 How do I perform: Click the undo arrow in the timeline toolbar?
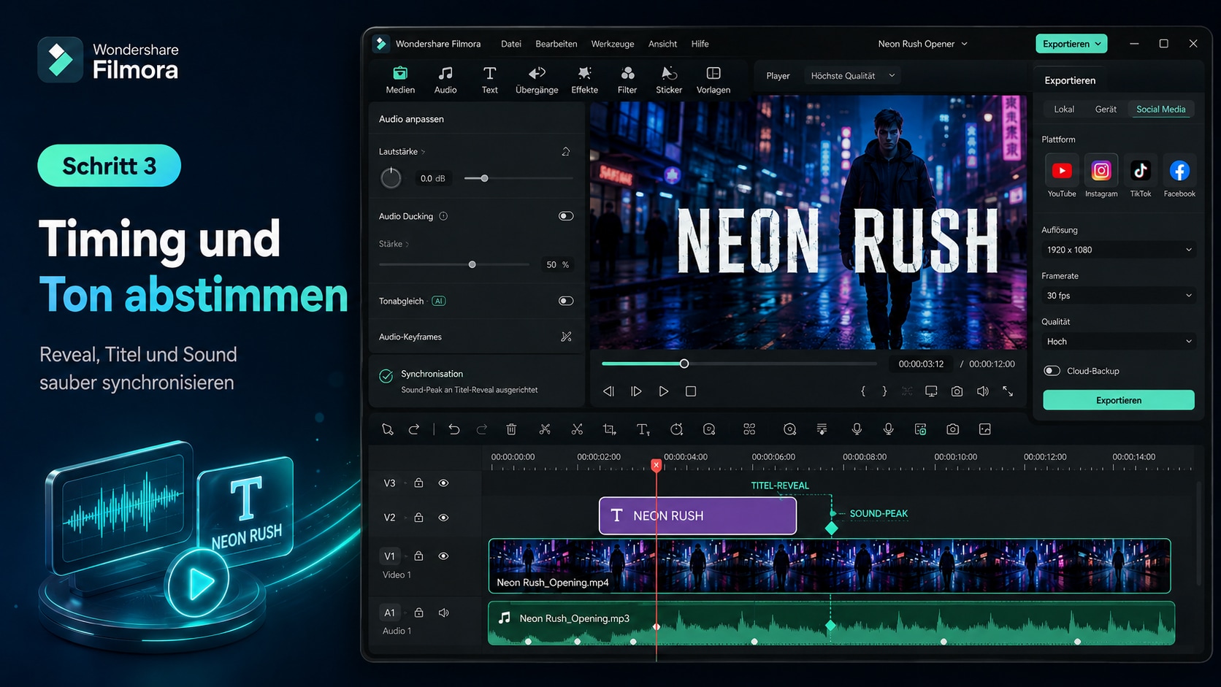click(x=454, y=429)
